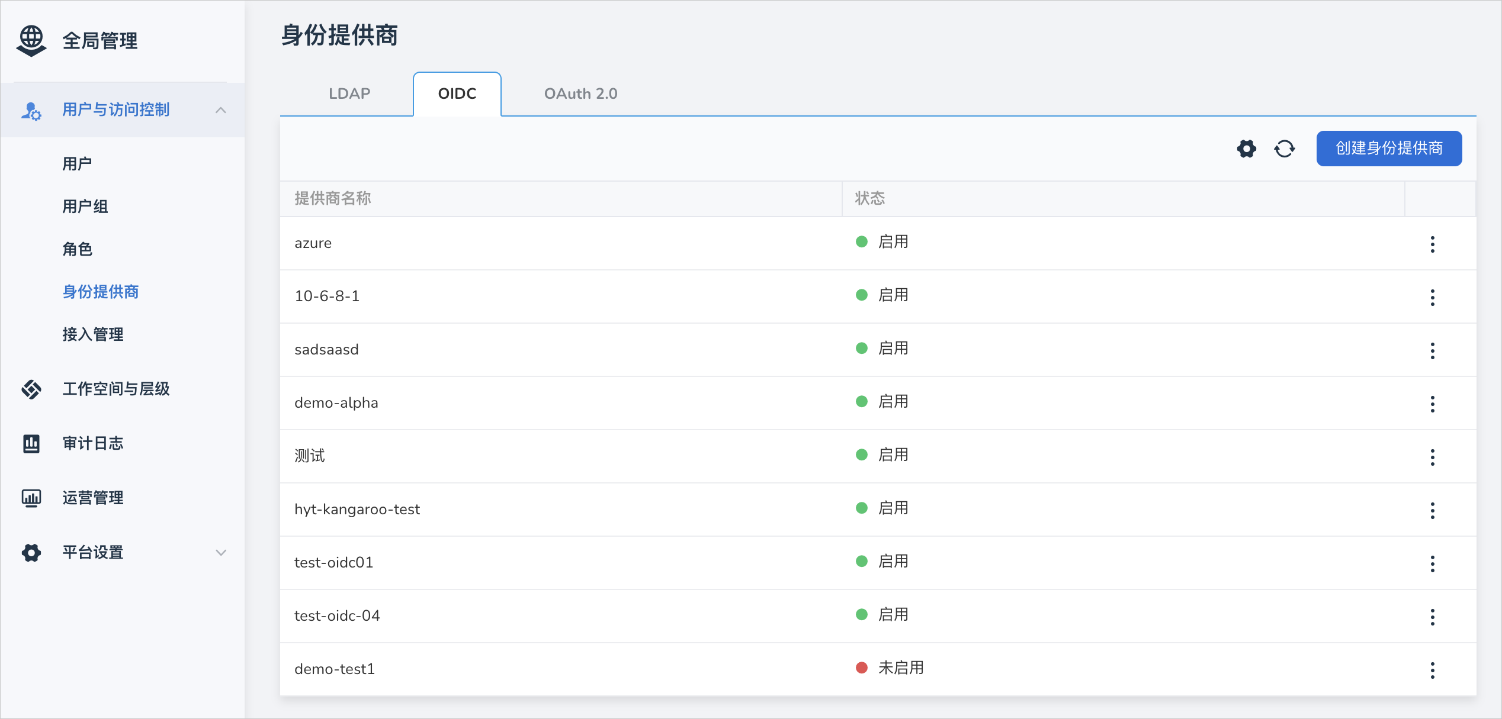Viewport: 1502px width, 719px height.
Task: Click 创建身份提供商 button
Action: (x=1389, y=149)
